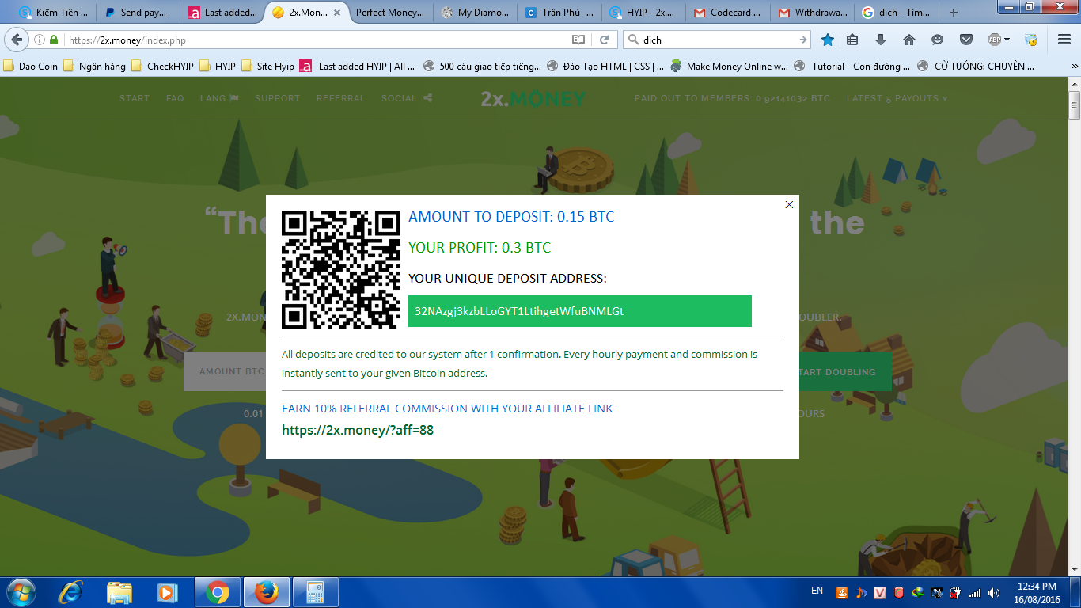Viewport: 1081px width, 608px height.
Task: Switch to the HYIP - 2x tab
Action: (x=643, y=13)
